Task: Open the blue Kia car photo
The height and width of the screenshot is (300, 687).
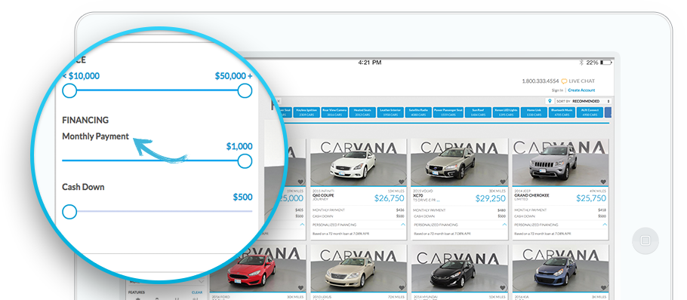Action: 560,268
